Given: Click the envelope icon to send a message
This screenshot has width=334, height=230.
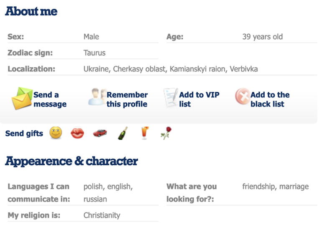Looking at the screenshot, I should pos(22,99).
